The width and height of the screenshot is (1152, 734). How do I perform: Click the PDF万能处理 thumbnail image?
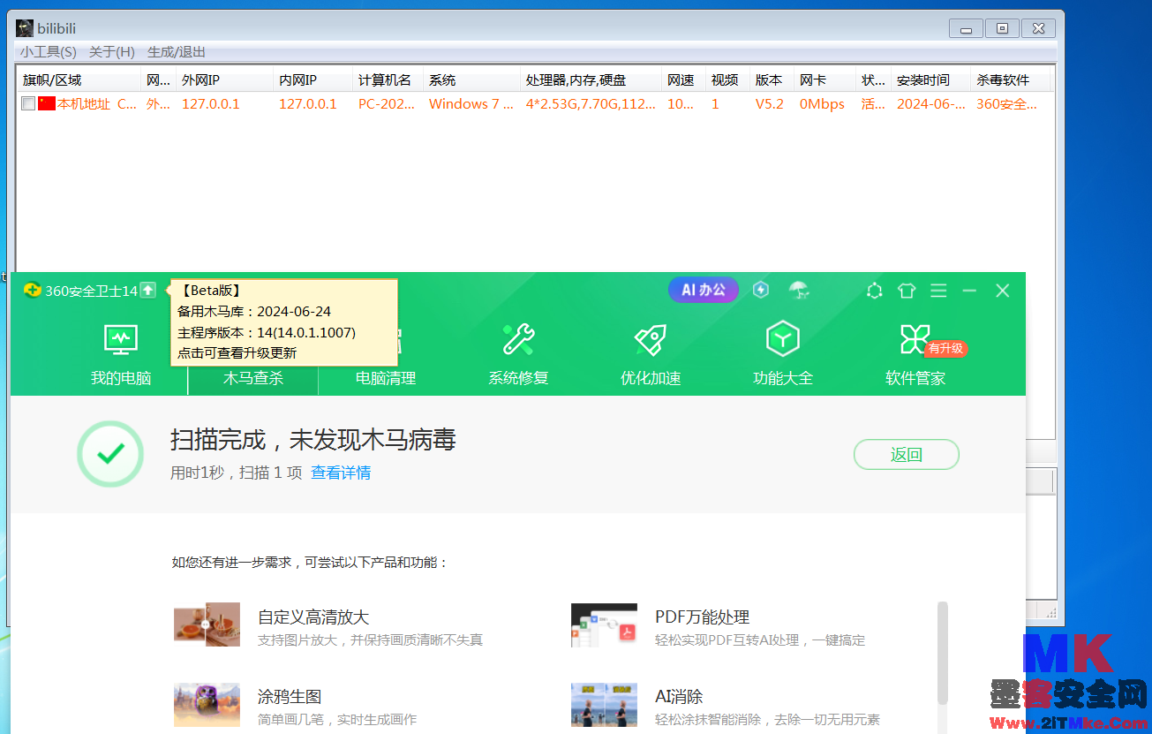(604, 625)
